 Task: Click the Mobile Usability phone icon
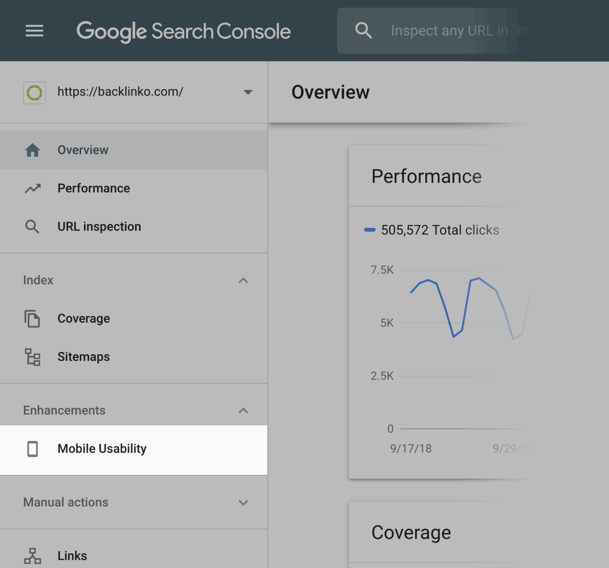33,449
